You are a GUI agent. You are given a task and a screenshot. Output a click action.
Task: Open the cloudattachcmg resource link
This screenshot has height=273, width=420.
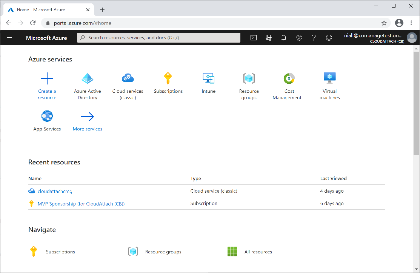pos(55,192)
